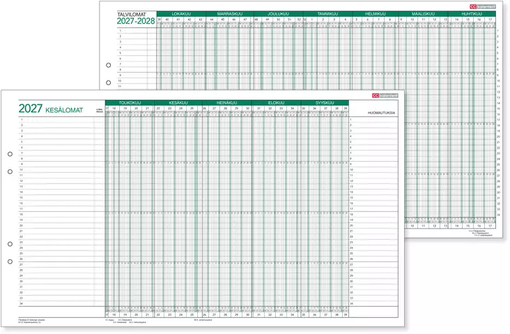The width and height of the screenshot is (510, 334).
Task: Click week 32 under the ELOKUU header
Action: point(270,108)
